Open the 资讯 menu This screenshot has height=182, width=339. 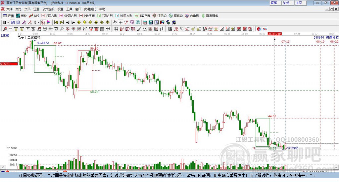pos(27,9)
